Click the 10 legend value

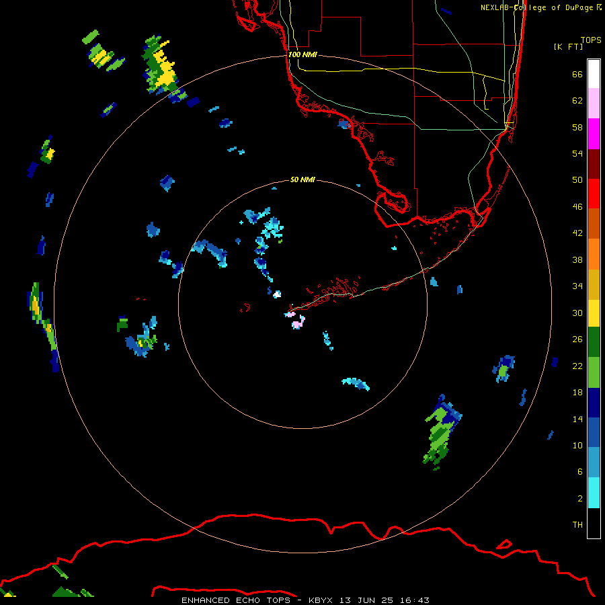click(x=577, y=445)
